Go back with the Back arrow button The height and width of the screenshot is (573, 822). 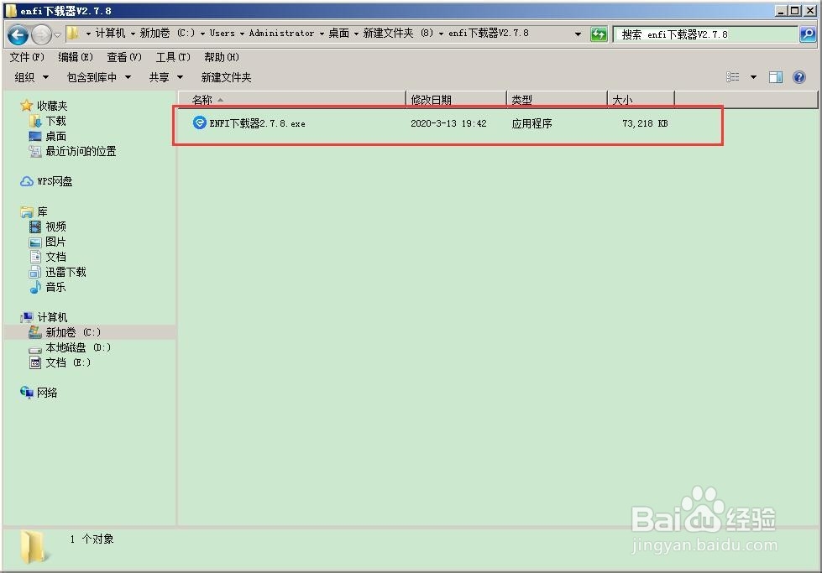(18, 34)
